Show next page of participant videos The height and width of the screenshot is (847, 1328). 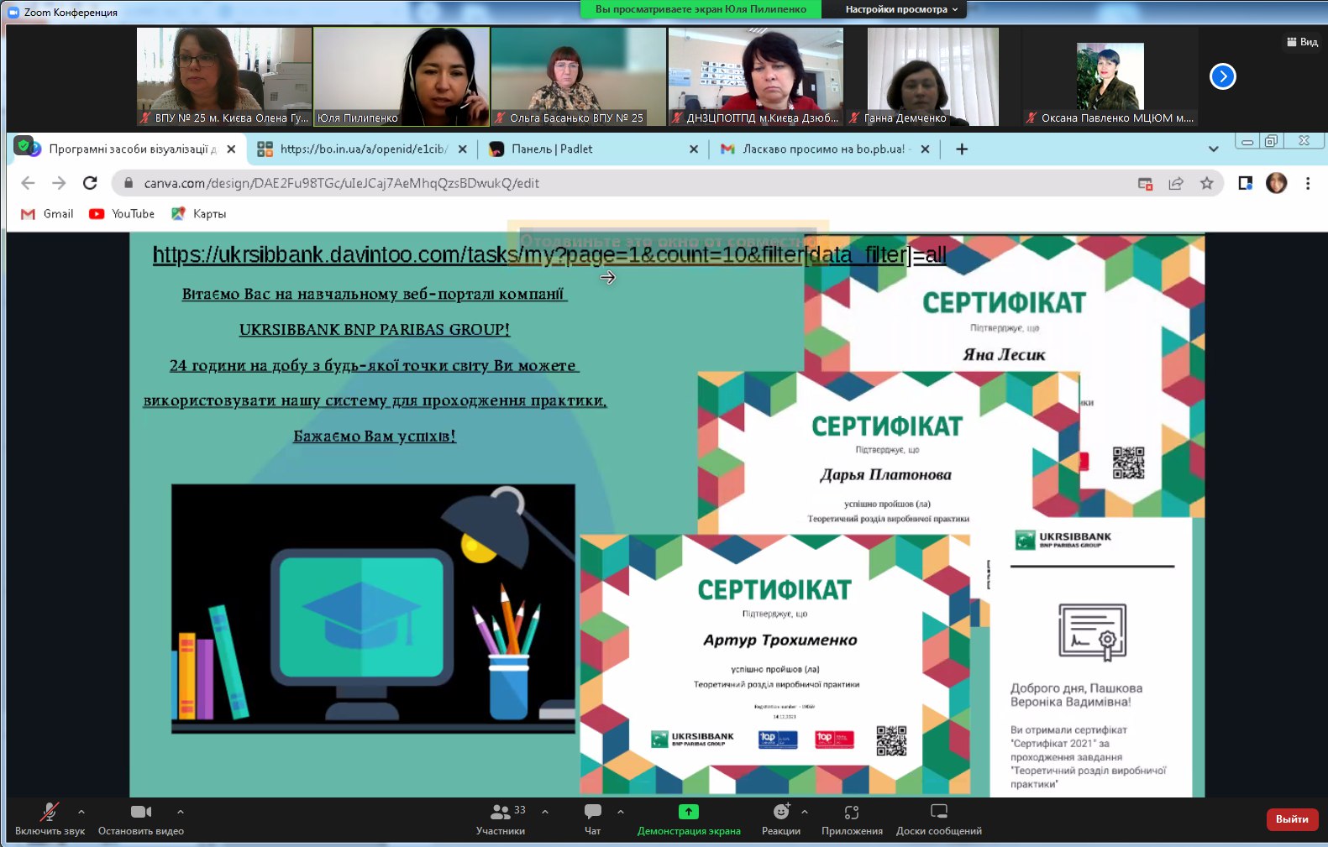(1223, 76)
